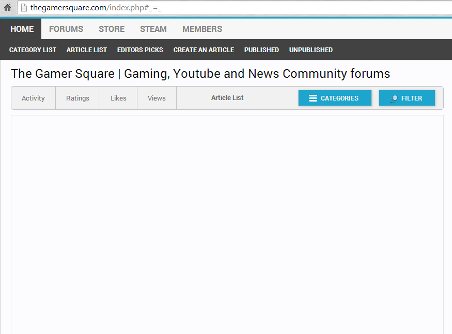Sort the articles by Activity
452x334 pixels.
[x=33, y=98]
